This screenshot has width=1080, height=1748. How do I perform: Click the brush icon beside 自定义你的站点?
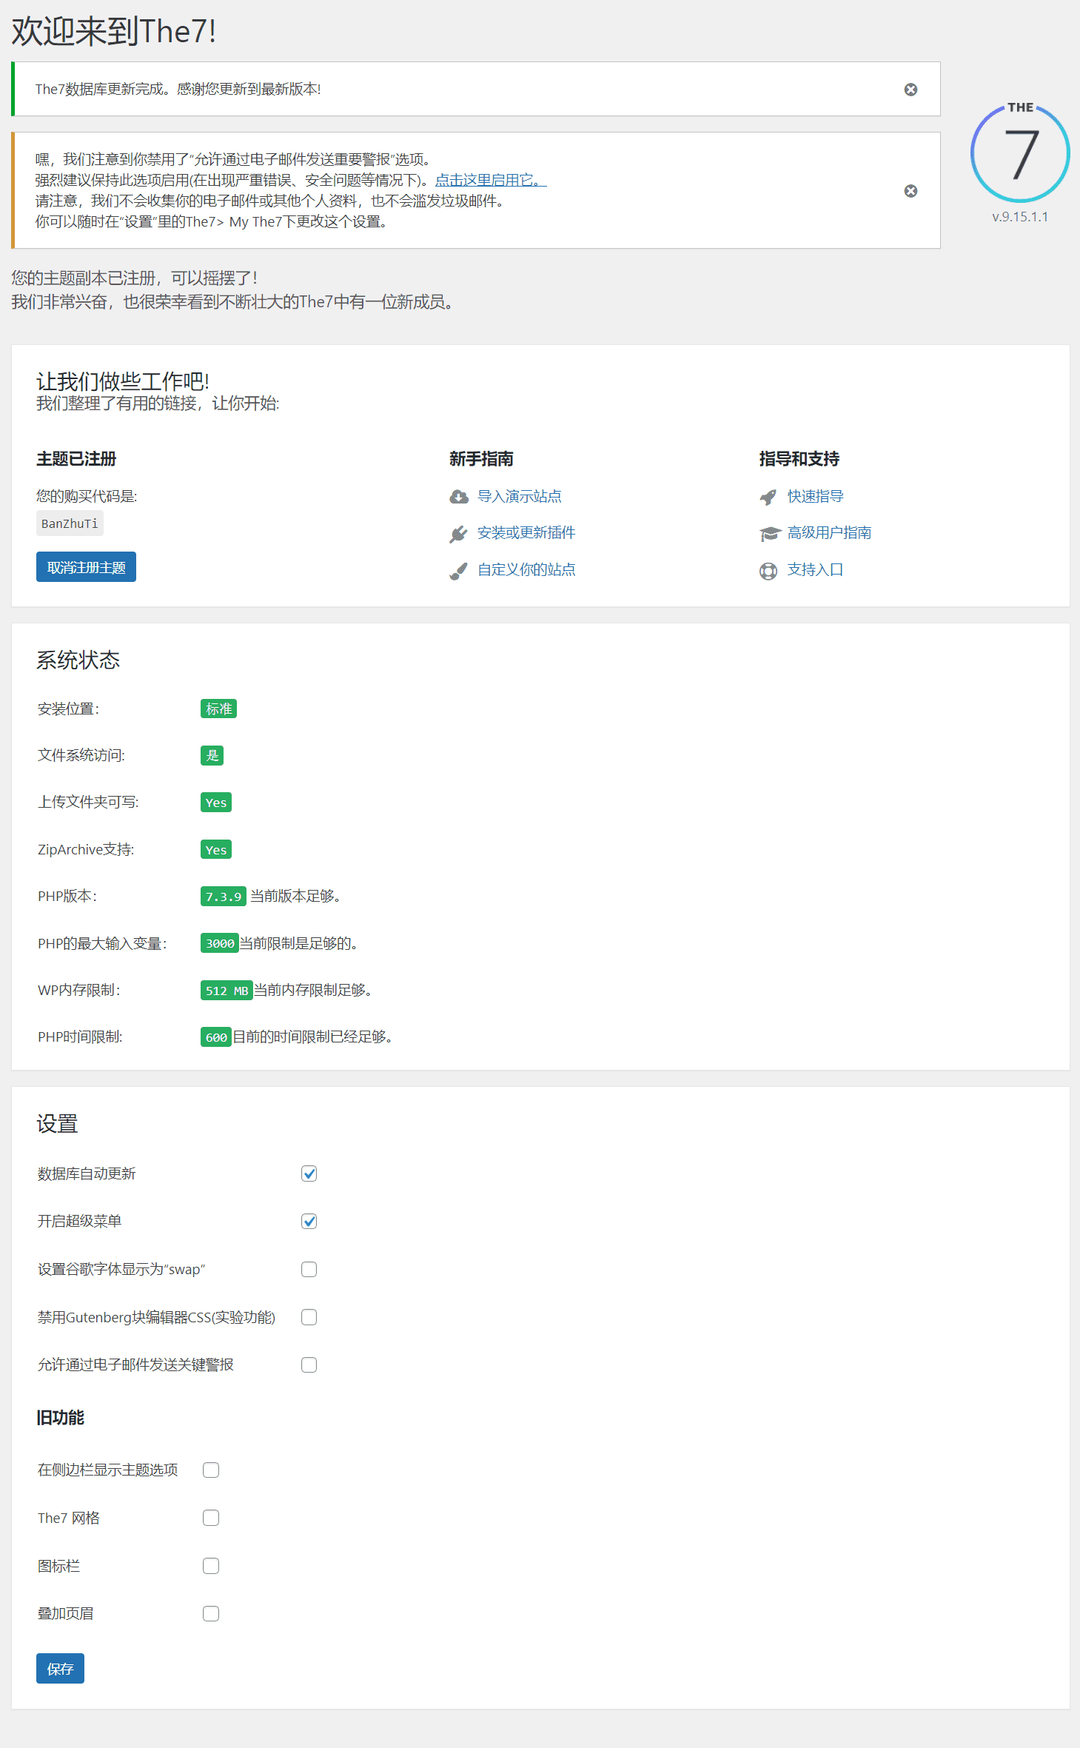459,571
